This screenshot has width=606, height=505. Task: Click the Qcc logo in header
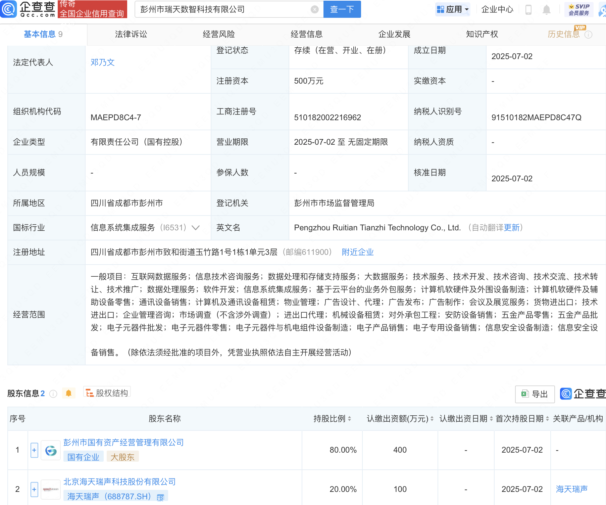(28, 9)
